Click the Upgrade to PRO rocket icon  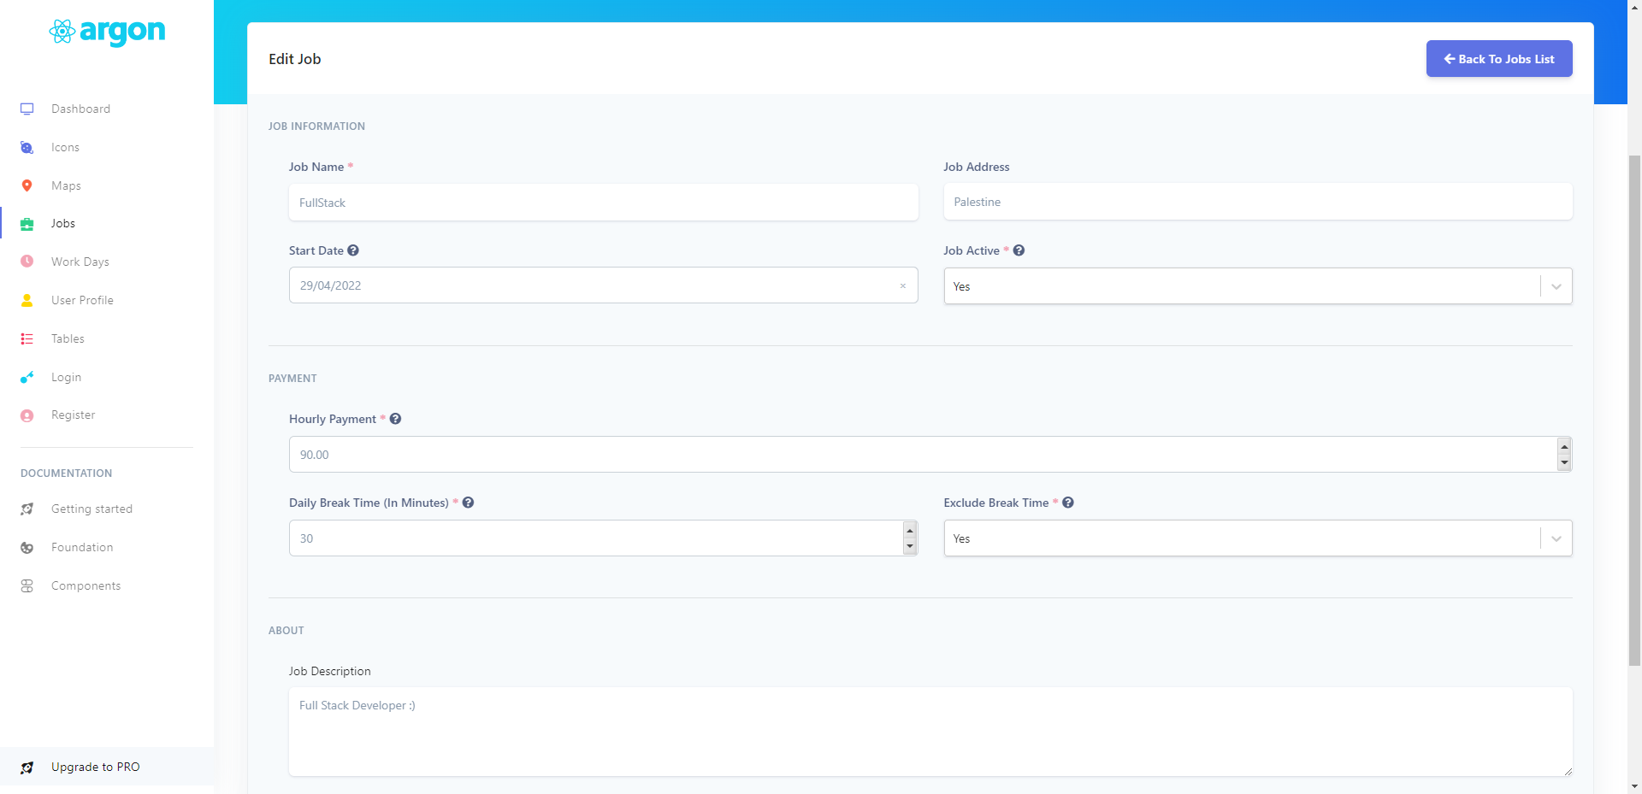click(27, 767)
